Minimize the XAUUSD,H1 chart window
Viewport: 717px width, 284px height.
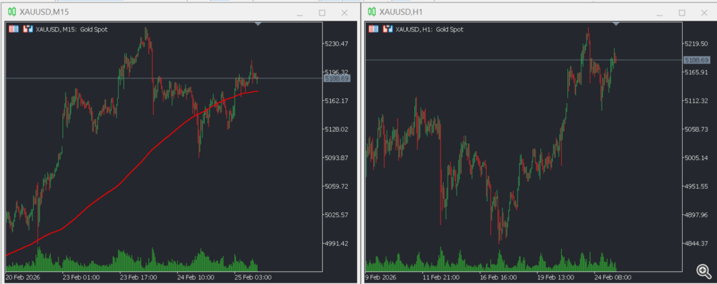[659, 13]
